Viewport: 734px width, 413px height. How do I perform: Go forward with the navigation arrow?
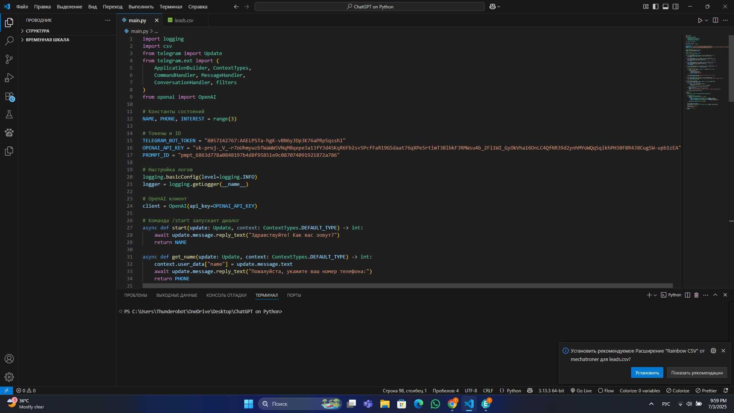point(246,7)
